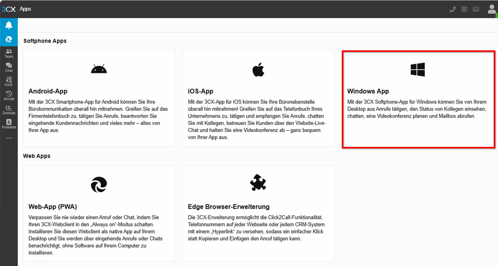Show the QR code from header
The width and height of the screenshot is (498, 266).
[x=464, y=9]
